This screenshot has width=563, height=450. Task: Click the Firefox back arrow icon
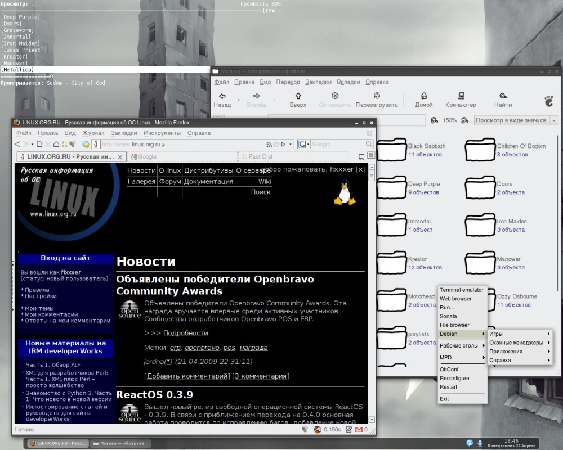point(17,144)
